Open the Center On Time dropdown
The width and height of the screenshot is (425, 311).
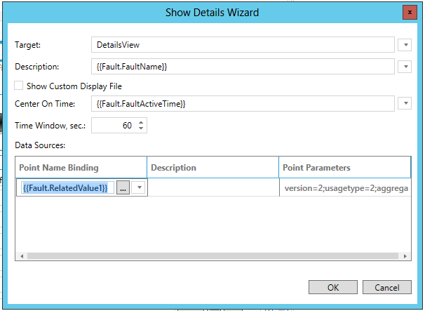click(x=405, y=104)
